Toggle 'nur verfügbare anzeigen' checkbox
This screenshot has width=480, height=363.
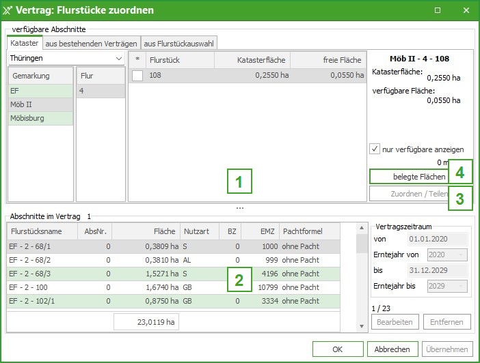[x=374, y=149]
